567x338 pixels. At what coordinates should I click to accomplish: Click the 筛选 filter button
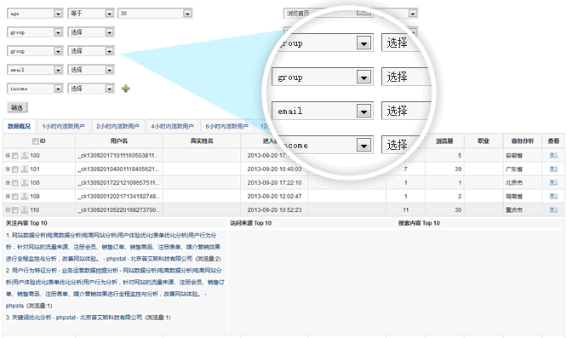[x=17, y=107]
